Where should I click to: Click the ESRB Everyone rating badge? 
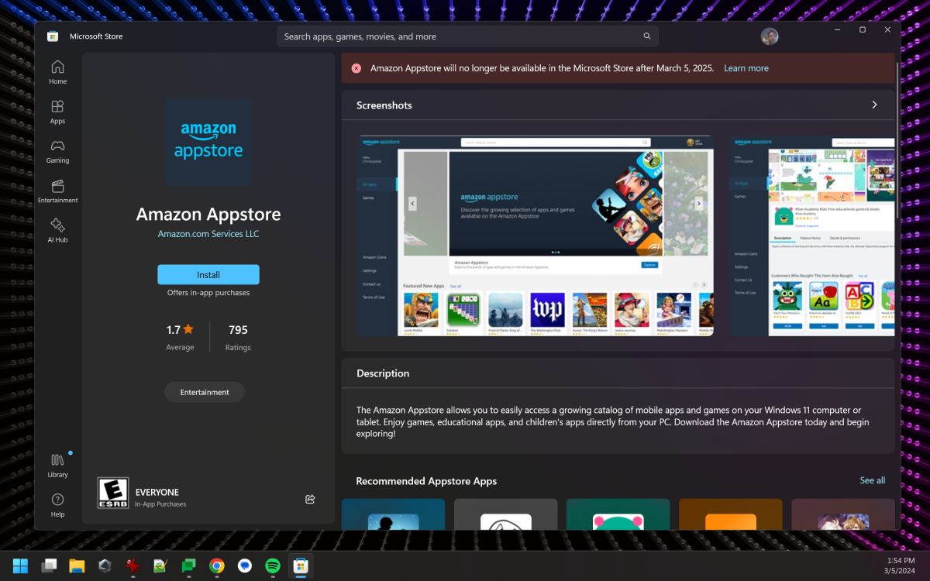[112, 493]
